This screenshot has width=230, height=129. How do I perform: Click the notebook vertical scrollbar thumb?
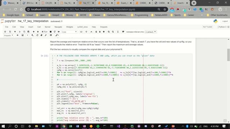click(229, 55)
